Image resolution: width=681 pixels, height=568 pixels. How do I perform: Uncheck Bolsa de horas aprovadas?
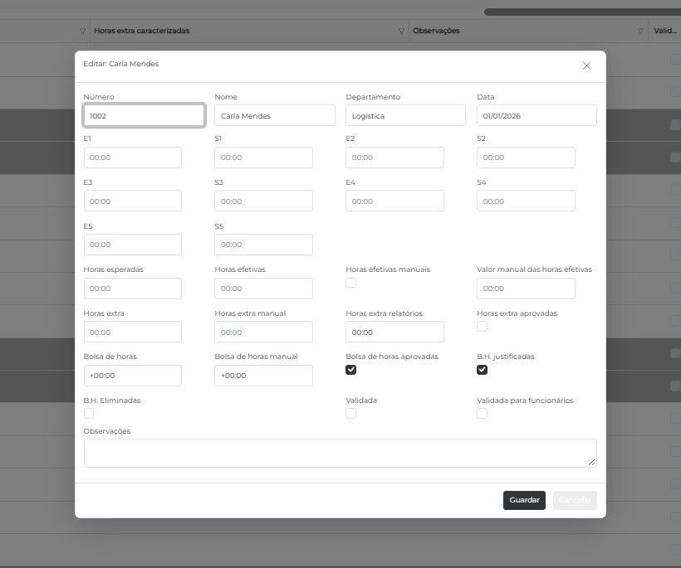click(351, 370)
